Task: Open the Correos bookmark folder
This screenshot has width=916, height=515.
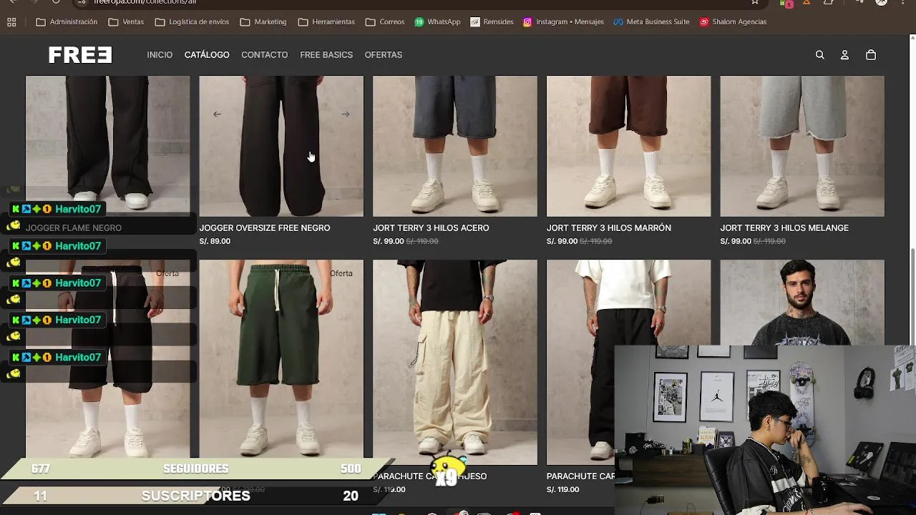Action: tap(385, 22)
